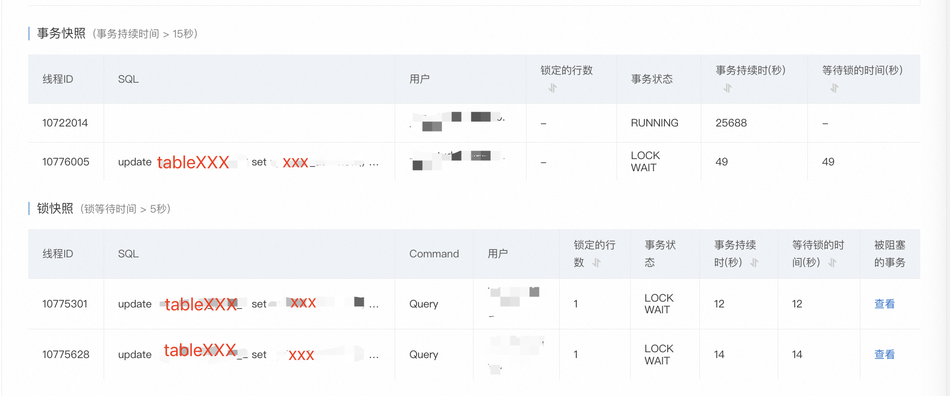Click the 25688 duration value
The height and width of the screenshot is (396, 950).
point(731,123)
